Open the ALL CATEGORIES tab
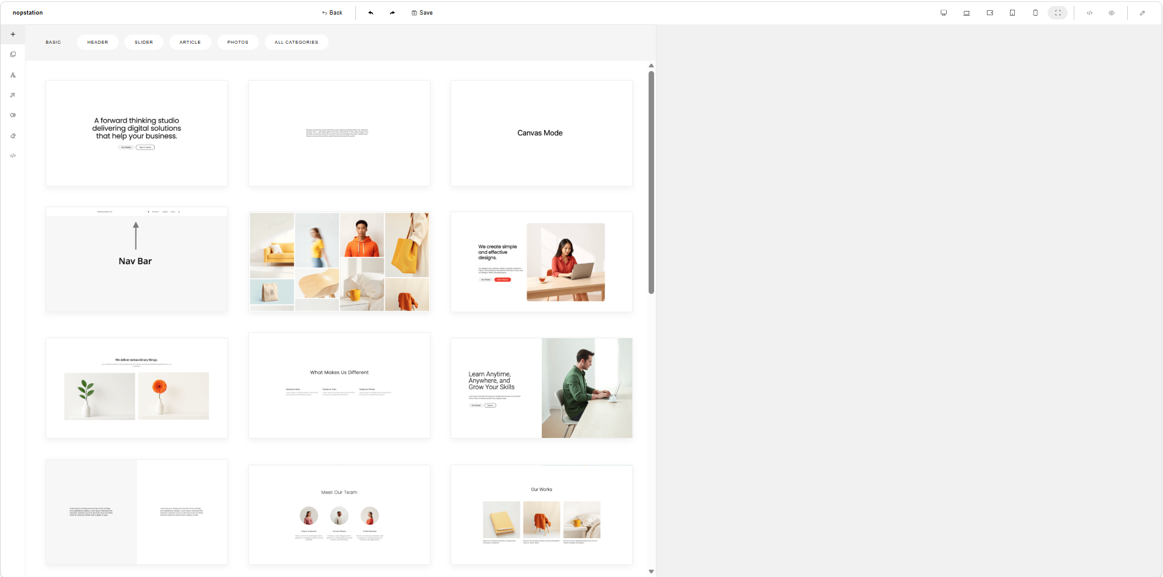The height and width of the screenshot is (577, 1163). [296, 42]
